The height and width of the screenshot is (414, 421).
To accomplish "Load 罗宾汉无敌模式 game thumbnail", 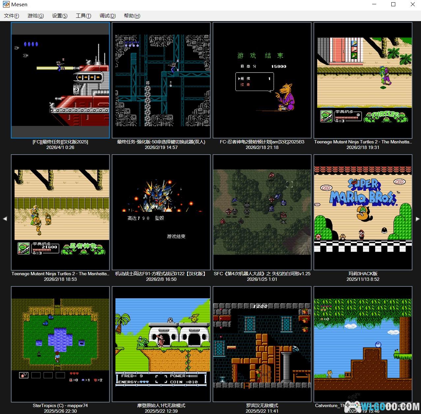I will 262,344.
